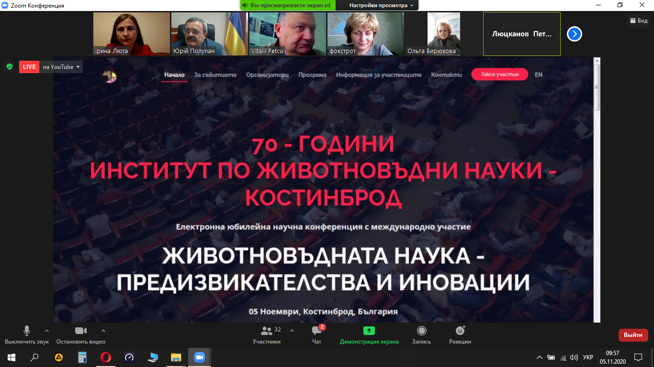654x367 pixels.
Task: Switch site language to EN
Action: [x=539, y=75]
